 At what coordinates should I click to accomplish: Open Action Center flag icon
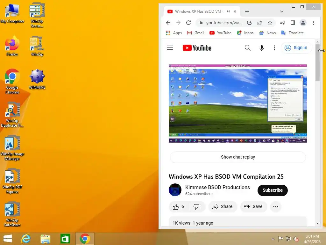point(280,239)
